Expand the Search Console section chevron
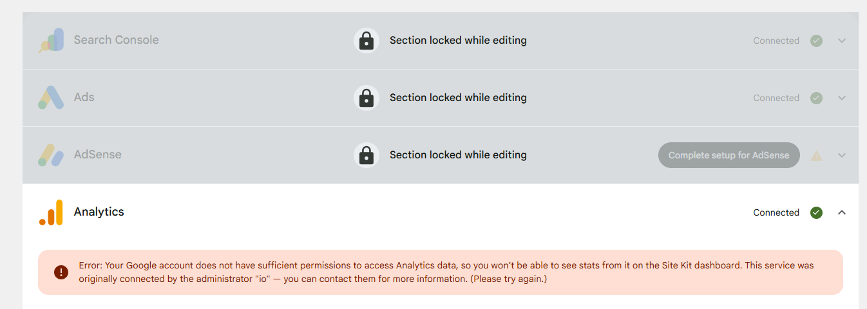The width and height of the screenshot is (867, 309). pos(841,41)
